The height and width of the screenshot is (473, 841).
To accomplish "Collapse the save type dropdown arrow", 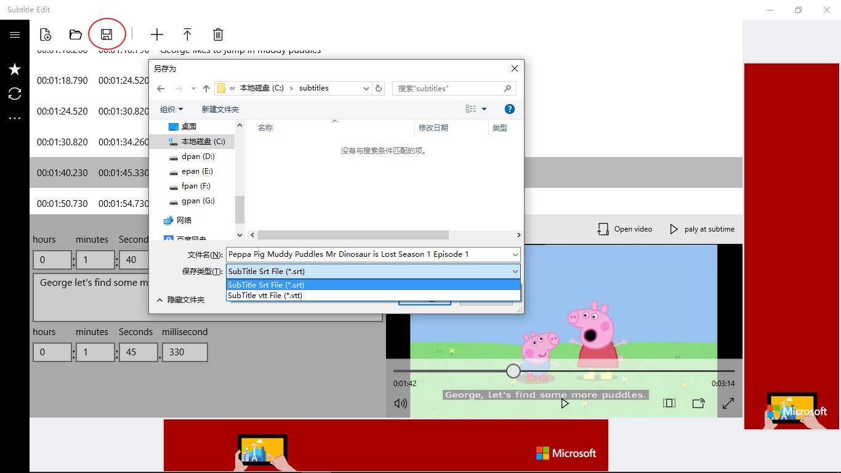I will 515,271.
